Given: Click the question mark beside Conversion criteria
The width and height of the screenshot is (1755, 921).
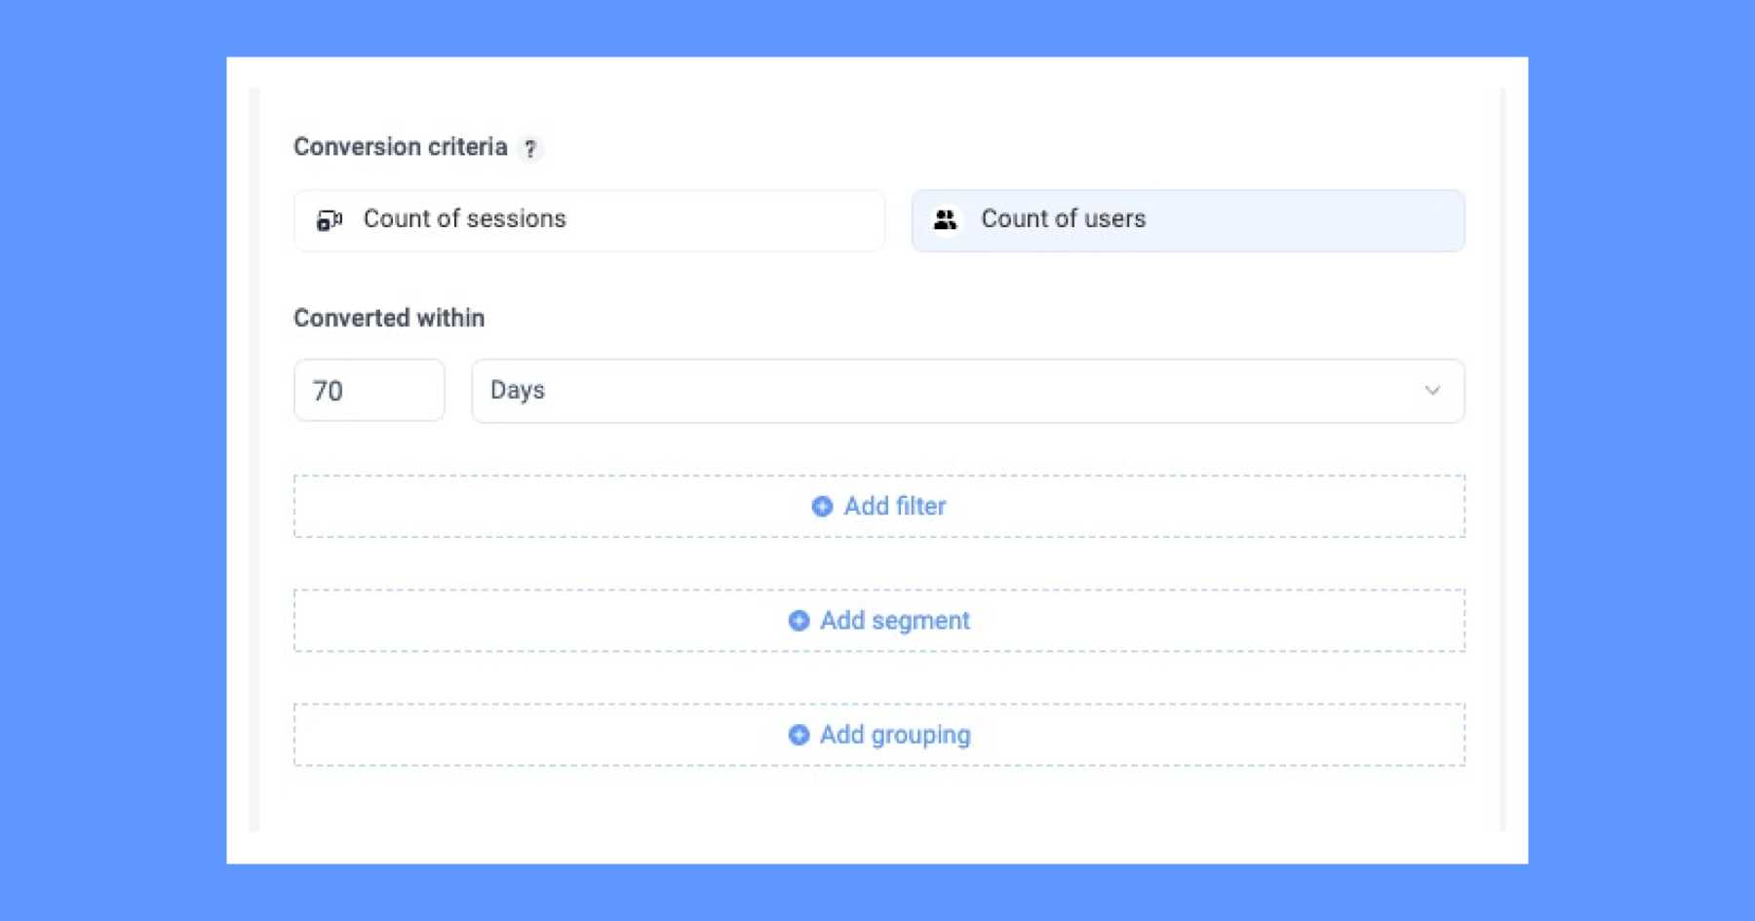Looking at the screenshot, I should point(531,148).
